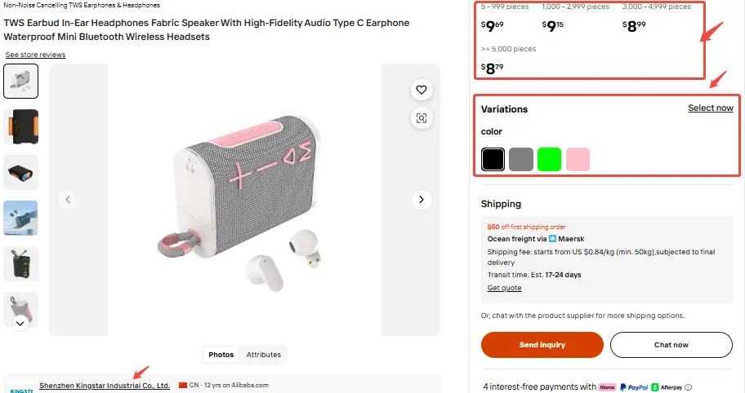The image size is (745, 393).
Task: Click the Shenzhen Kingstar company logo
Action: point(22,387)
